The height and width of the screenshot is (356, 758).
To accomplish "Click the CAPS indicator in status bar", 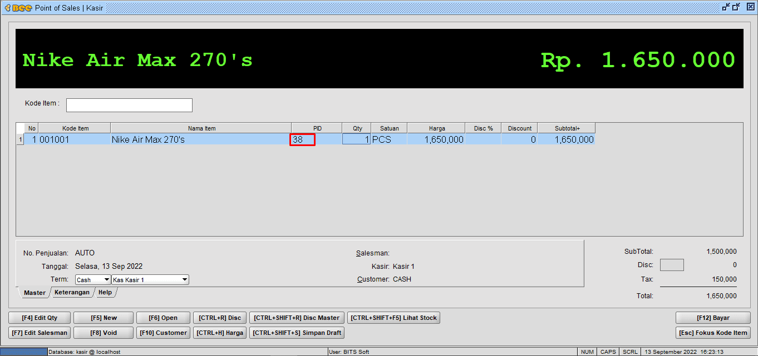I will 608,352.
